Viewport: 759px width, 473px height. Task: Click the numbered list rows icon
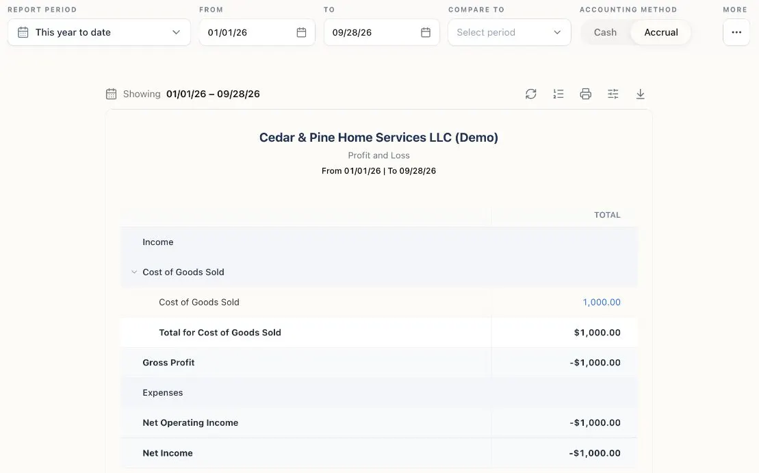558,94
